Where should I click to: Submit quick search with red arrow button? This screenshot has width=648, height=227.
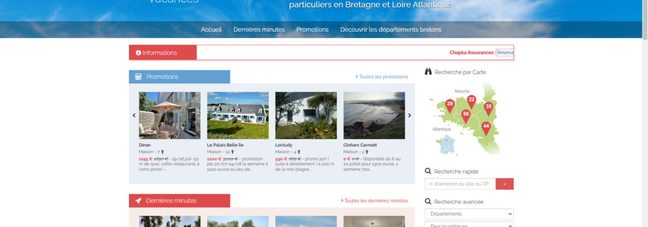click(505, 184)
